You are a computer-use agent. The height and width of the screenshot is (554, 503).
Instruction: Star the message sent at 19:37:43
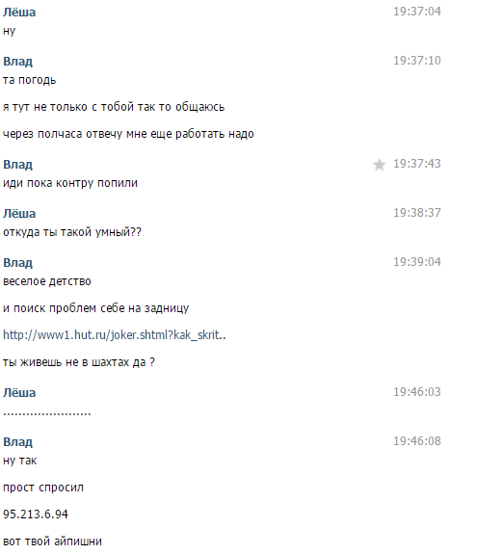379,165
